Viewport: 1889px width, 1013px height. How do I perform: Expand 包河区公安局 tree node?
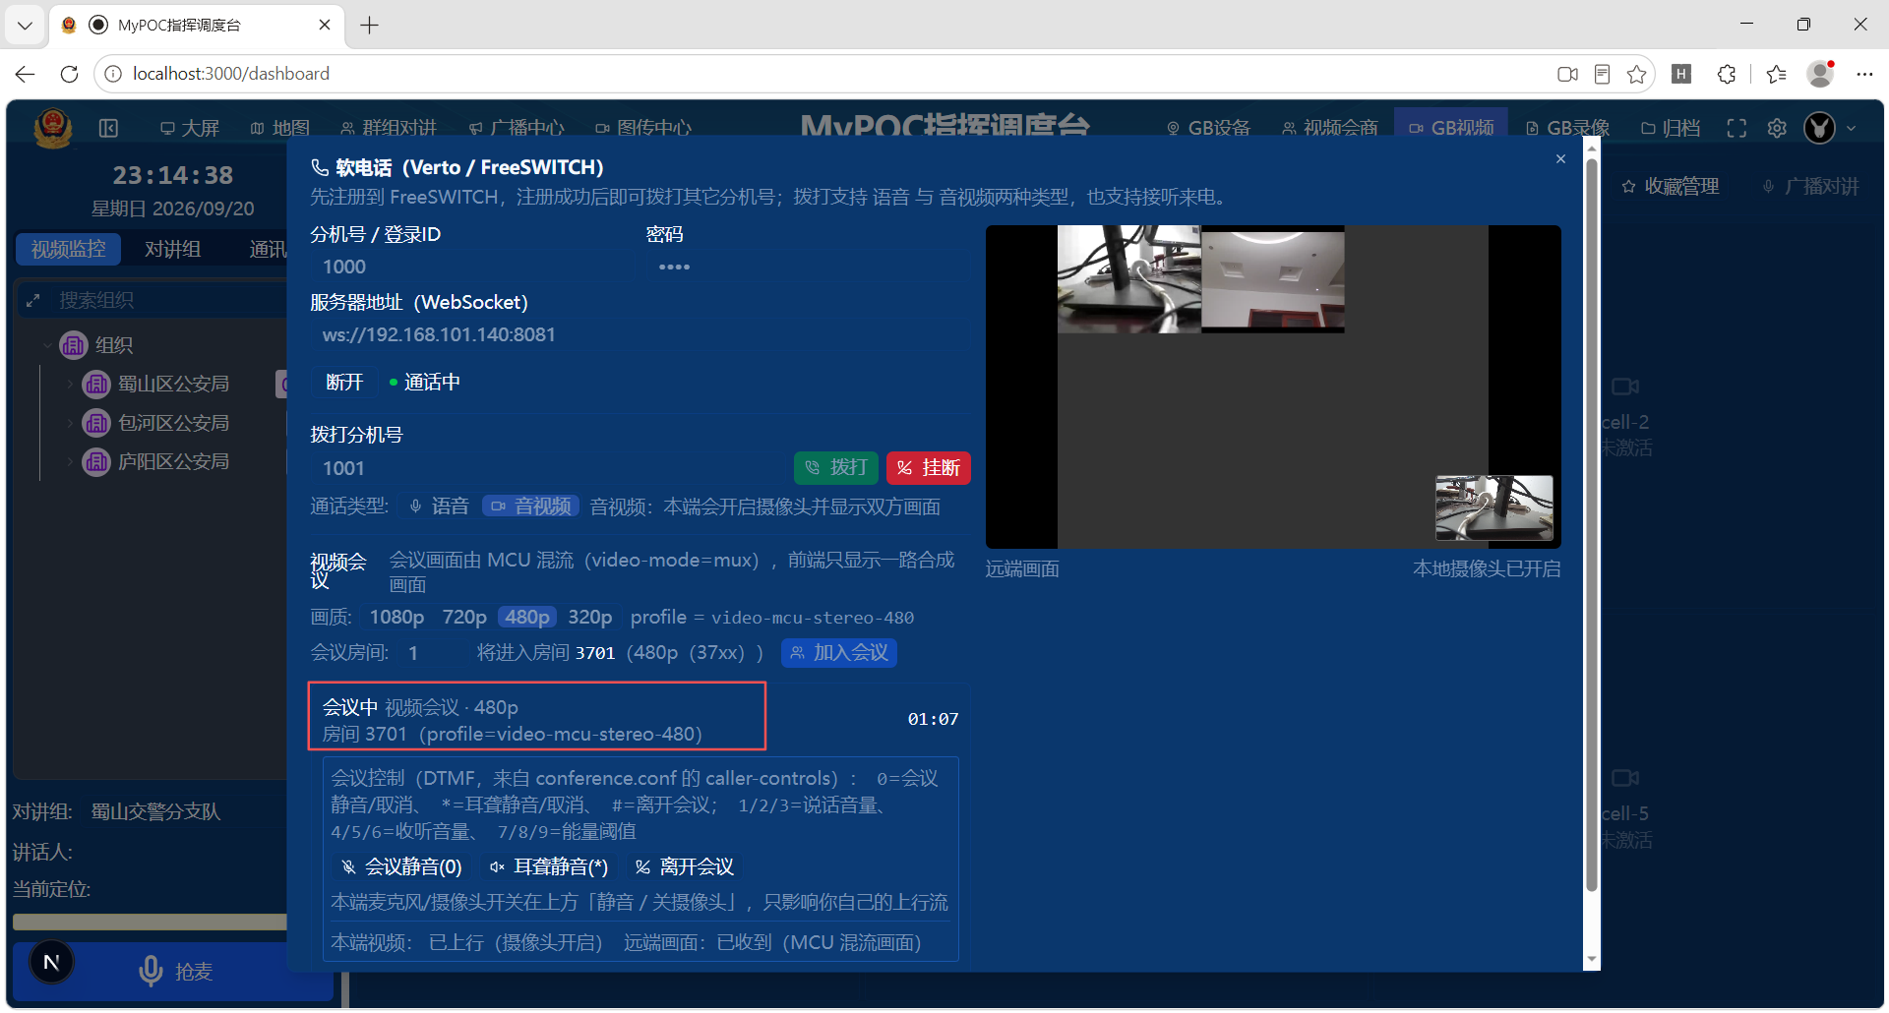70,424
